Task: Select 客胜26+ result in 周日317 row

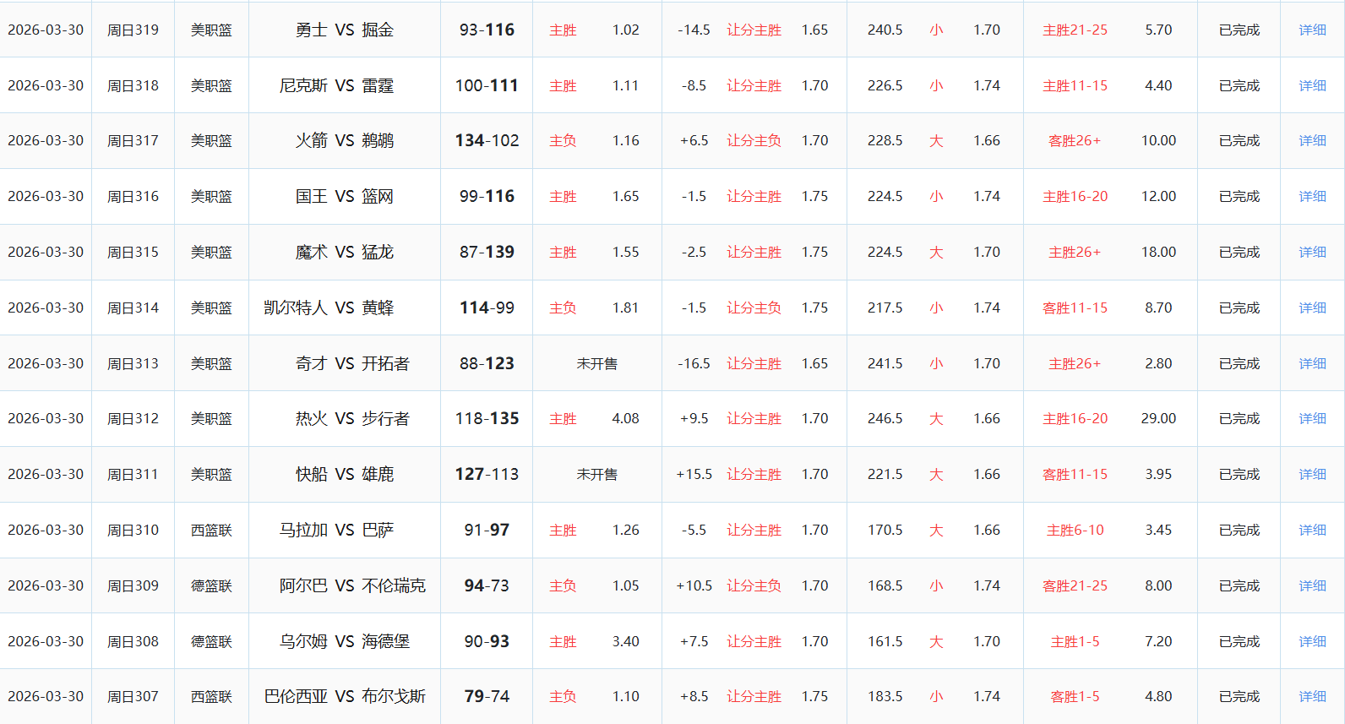Action: pyautogui.click(x=1075, y=140)
